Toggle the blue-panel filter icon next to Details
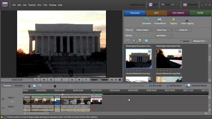 click(x=146, y=41)
